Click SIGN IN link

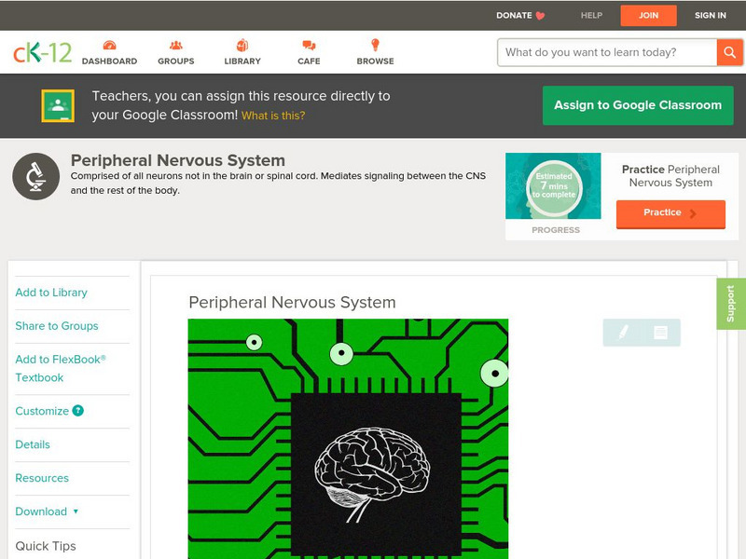tap(711, 15)
